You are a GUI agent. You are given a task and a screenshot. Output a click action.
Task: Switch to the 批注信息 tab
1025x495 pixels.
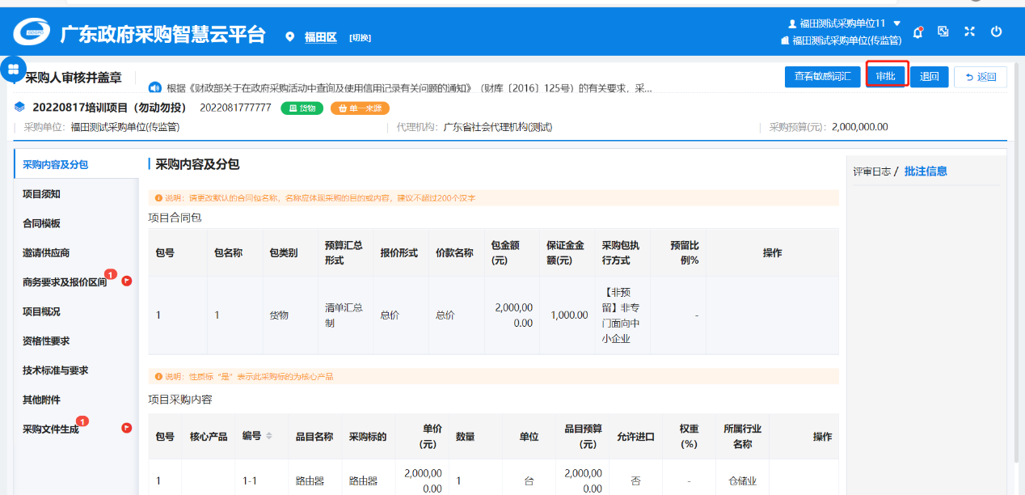pyautogui.click(x=926, y=171)
